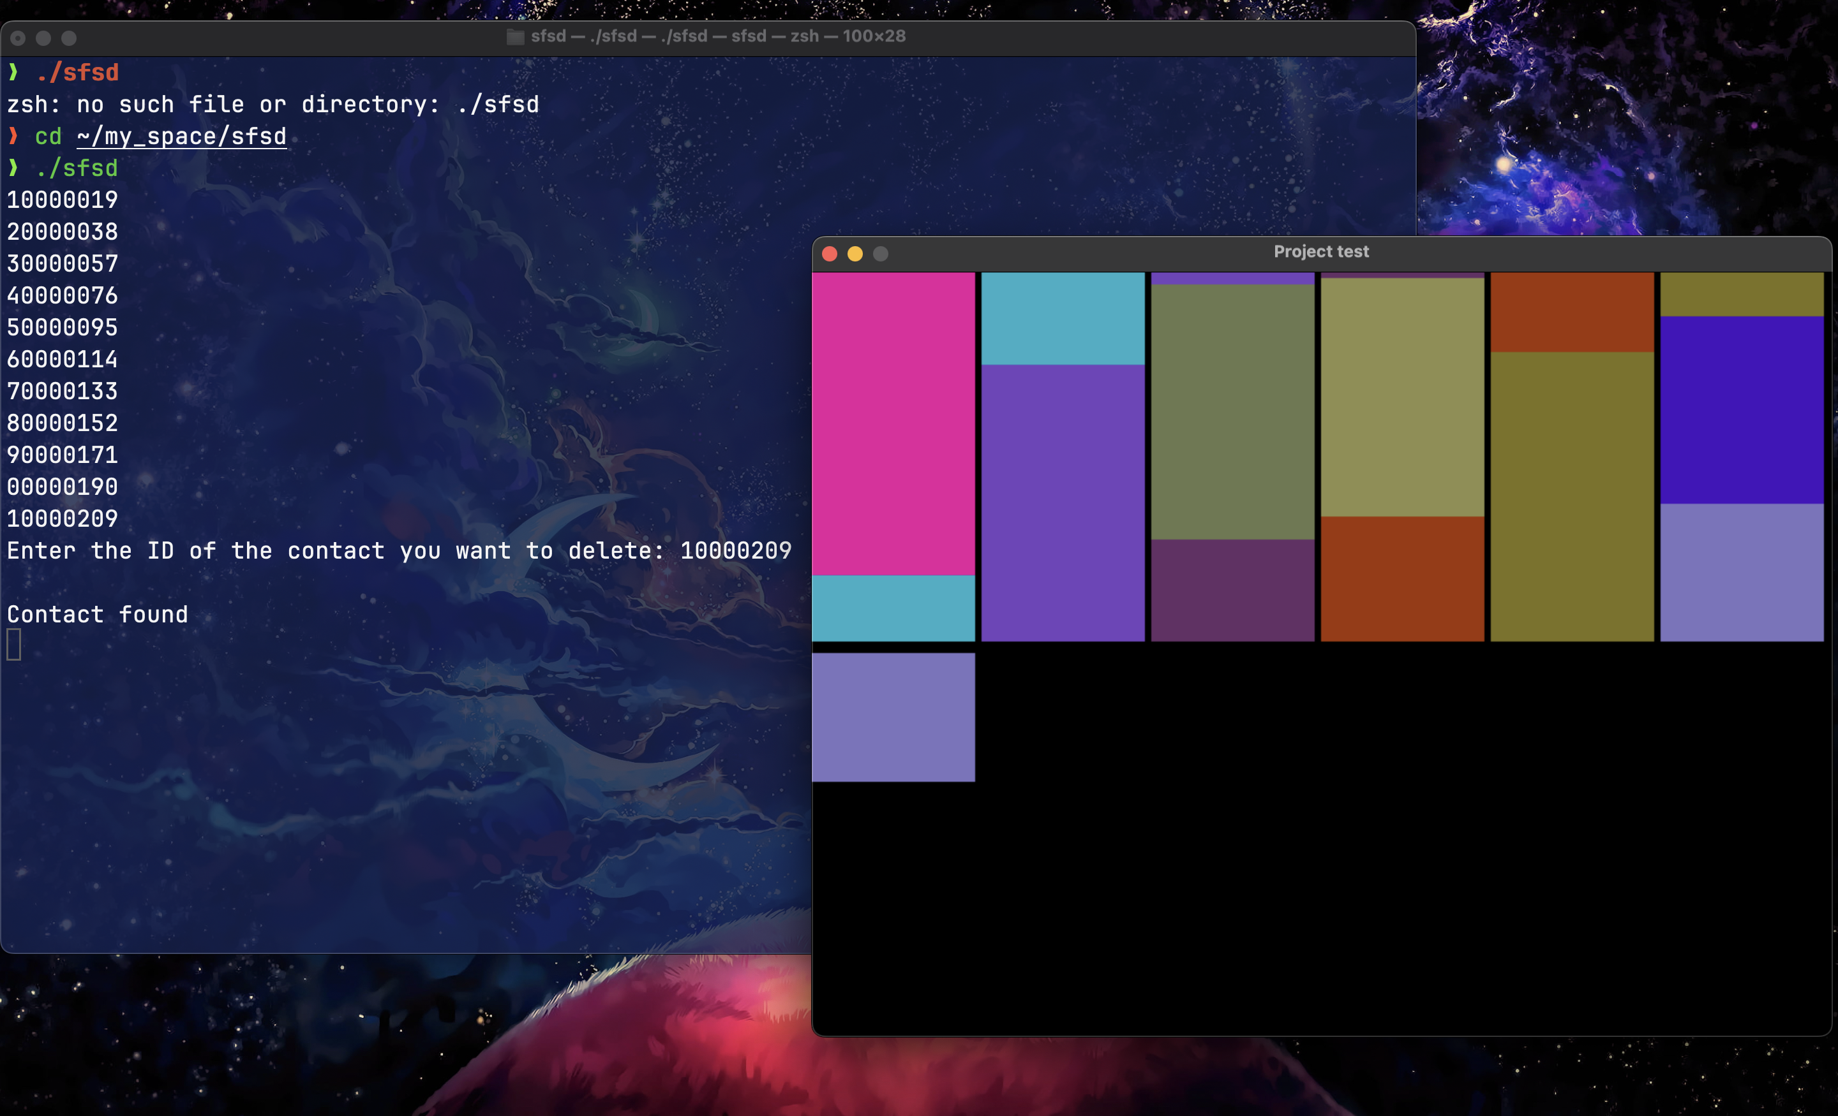Click the dark plum block in third column

coord(1232,590)
